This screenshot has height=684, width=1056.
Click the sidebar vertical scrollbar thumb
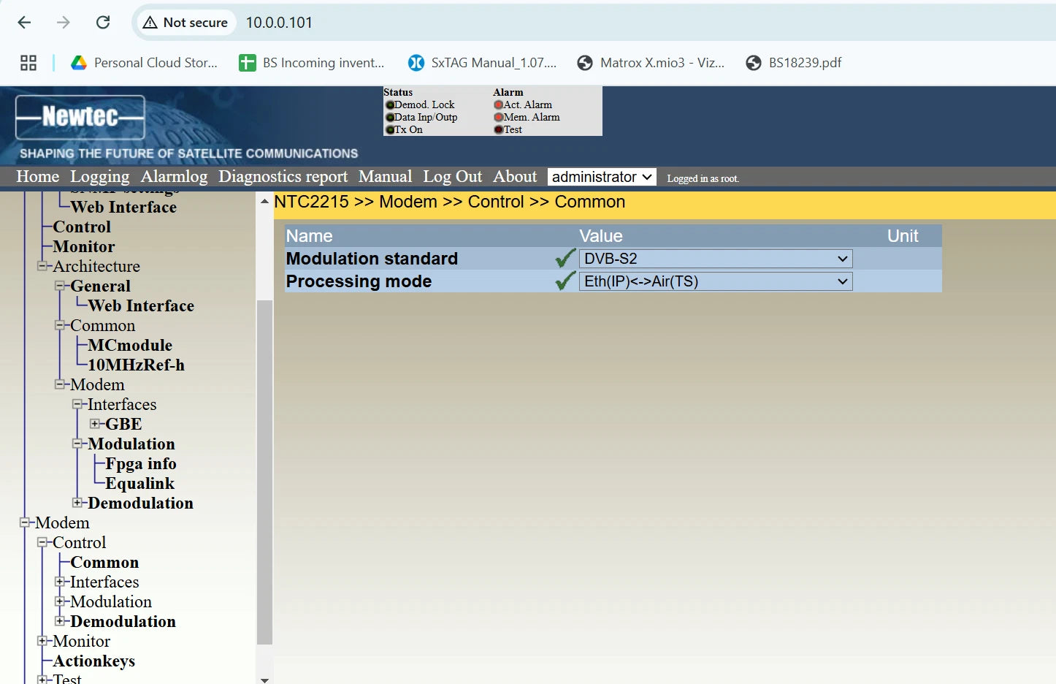pos(264,471)
